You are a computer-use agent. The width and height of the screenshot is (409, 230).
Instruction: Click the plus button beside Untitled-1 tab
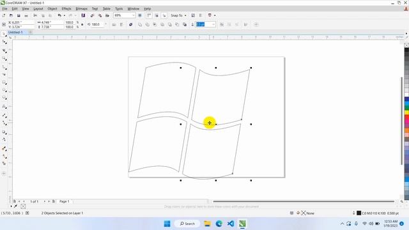coord(30,33)
